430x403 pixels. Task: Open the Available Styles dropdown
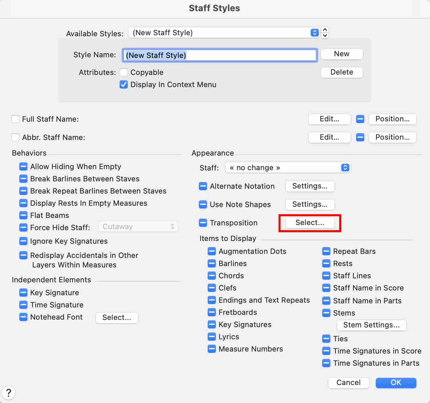(x=224, y=33)
